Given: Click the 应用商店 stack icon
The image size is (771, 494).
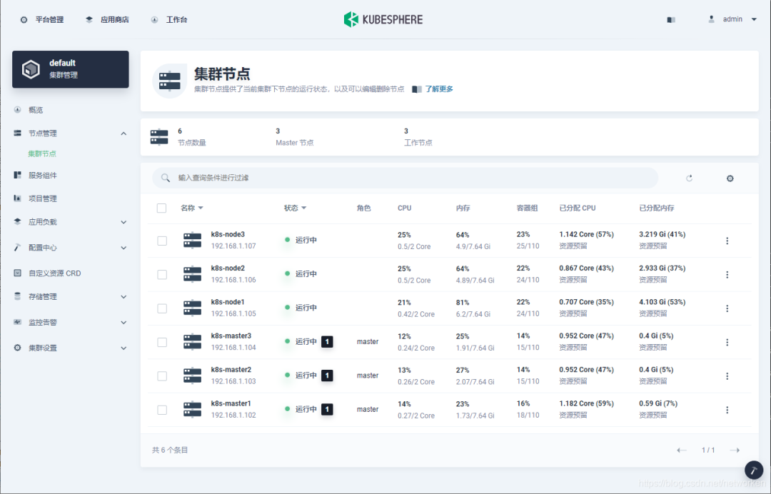Looking at the screenshot, I should click(x=89, y=20).
